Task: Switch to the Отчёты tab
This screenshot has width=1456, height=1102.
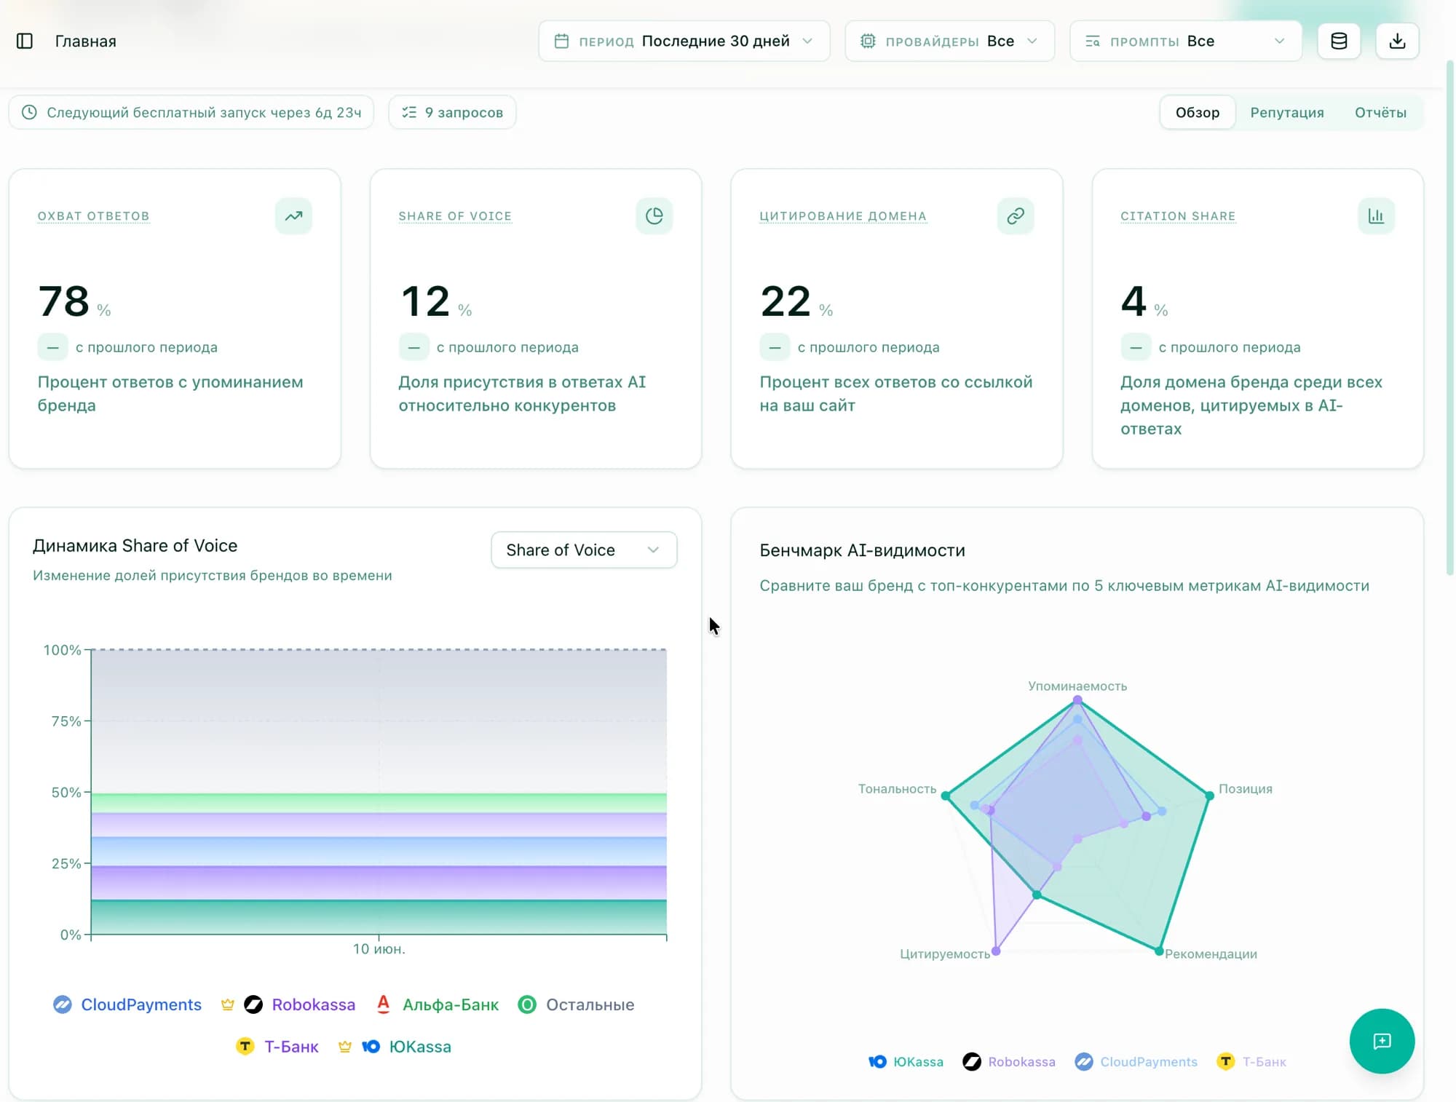Action: click(1380, 112)
